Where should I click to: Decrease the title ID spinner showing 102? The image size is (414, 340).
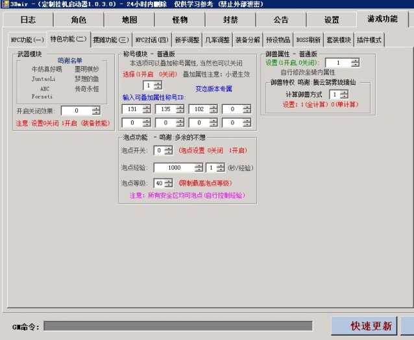pos(214,111)
